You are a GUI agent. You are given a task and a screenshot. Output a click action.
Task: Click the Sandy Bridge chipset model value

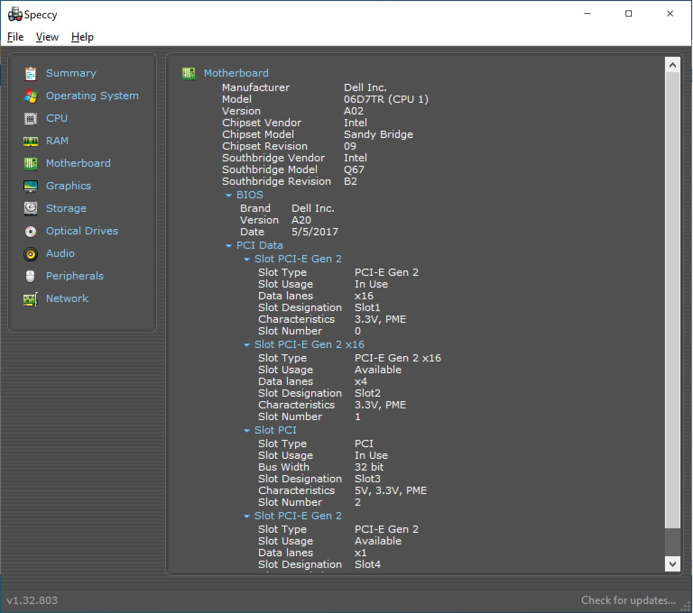click(x=379, y=134)
